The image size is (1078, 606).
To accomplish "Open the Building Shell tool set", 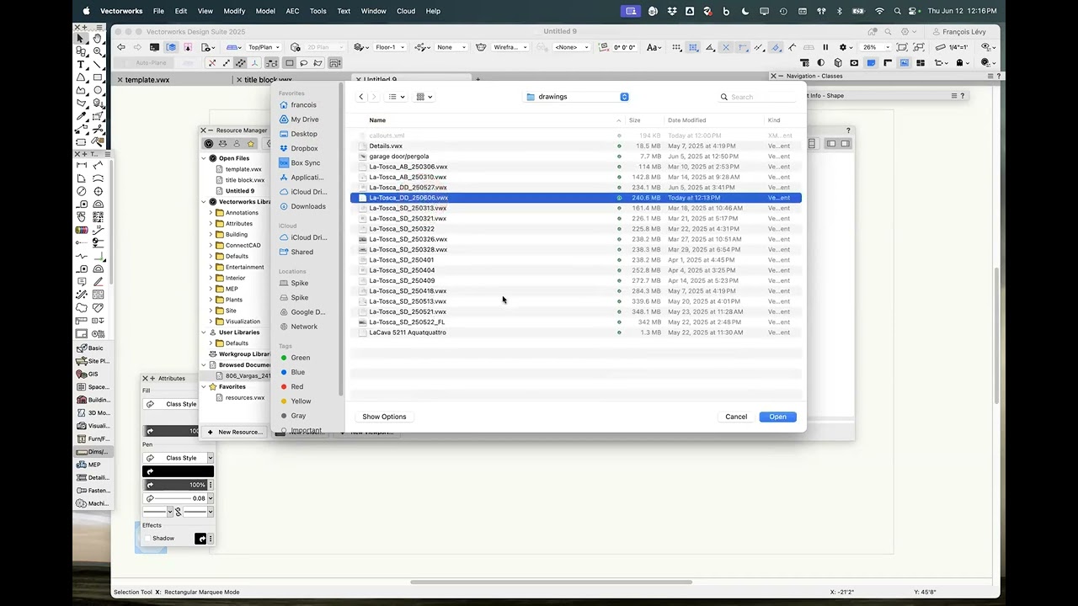I will [93, 400].
